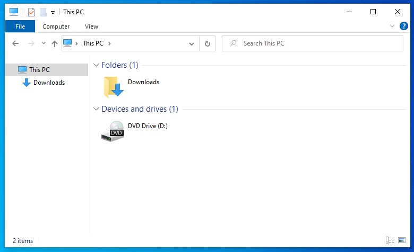Go up one level with Up arrow
This screenshot has height=252, width=414.
click(54, 43)
